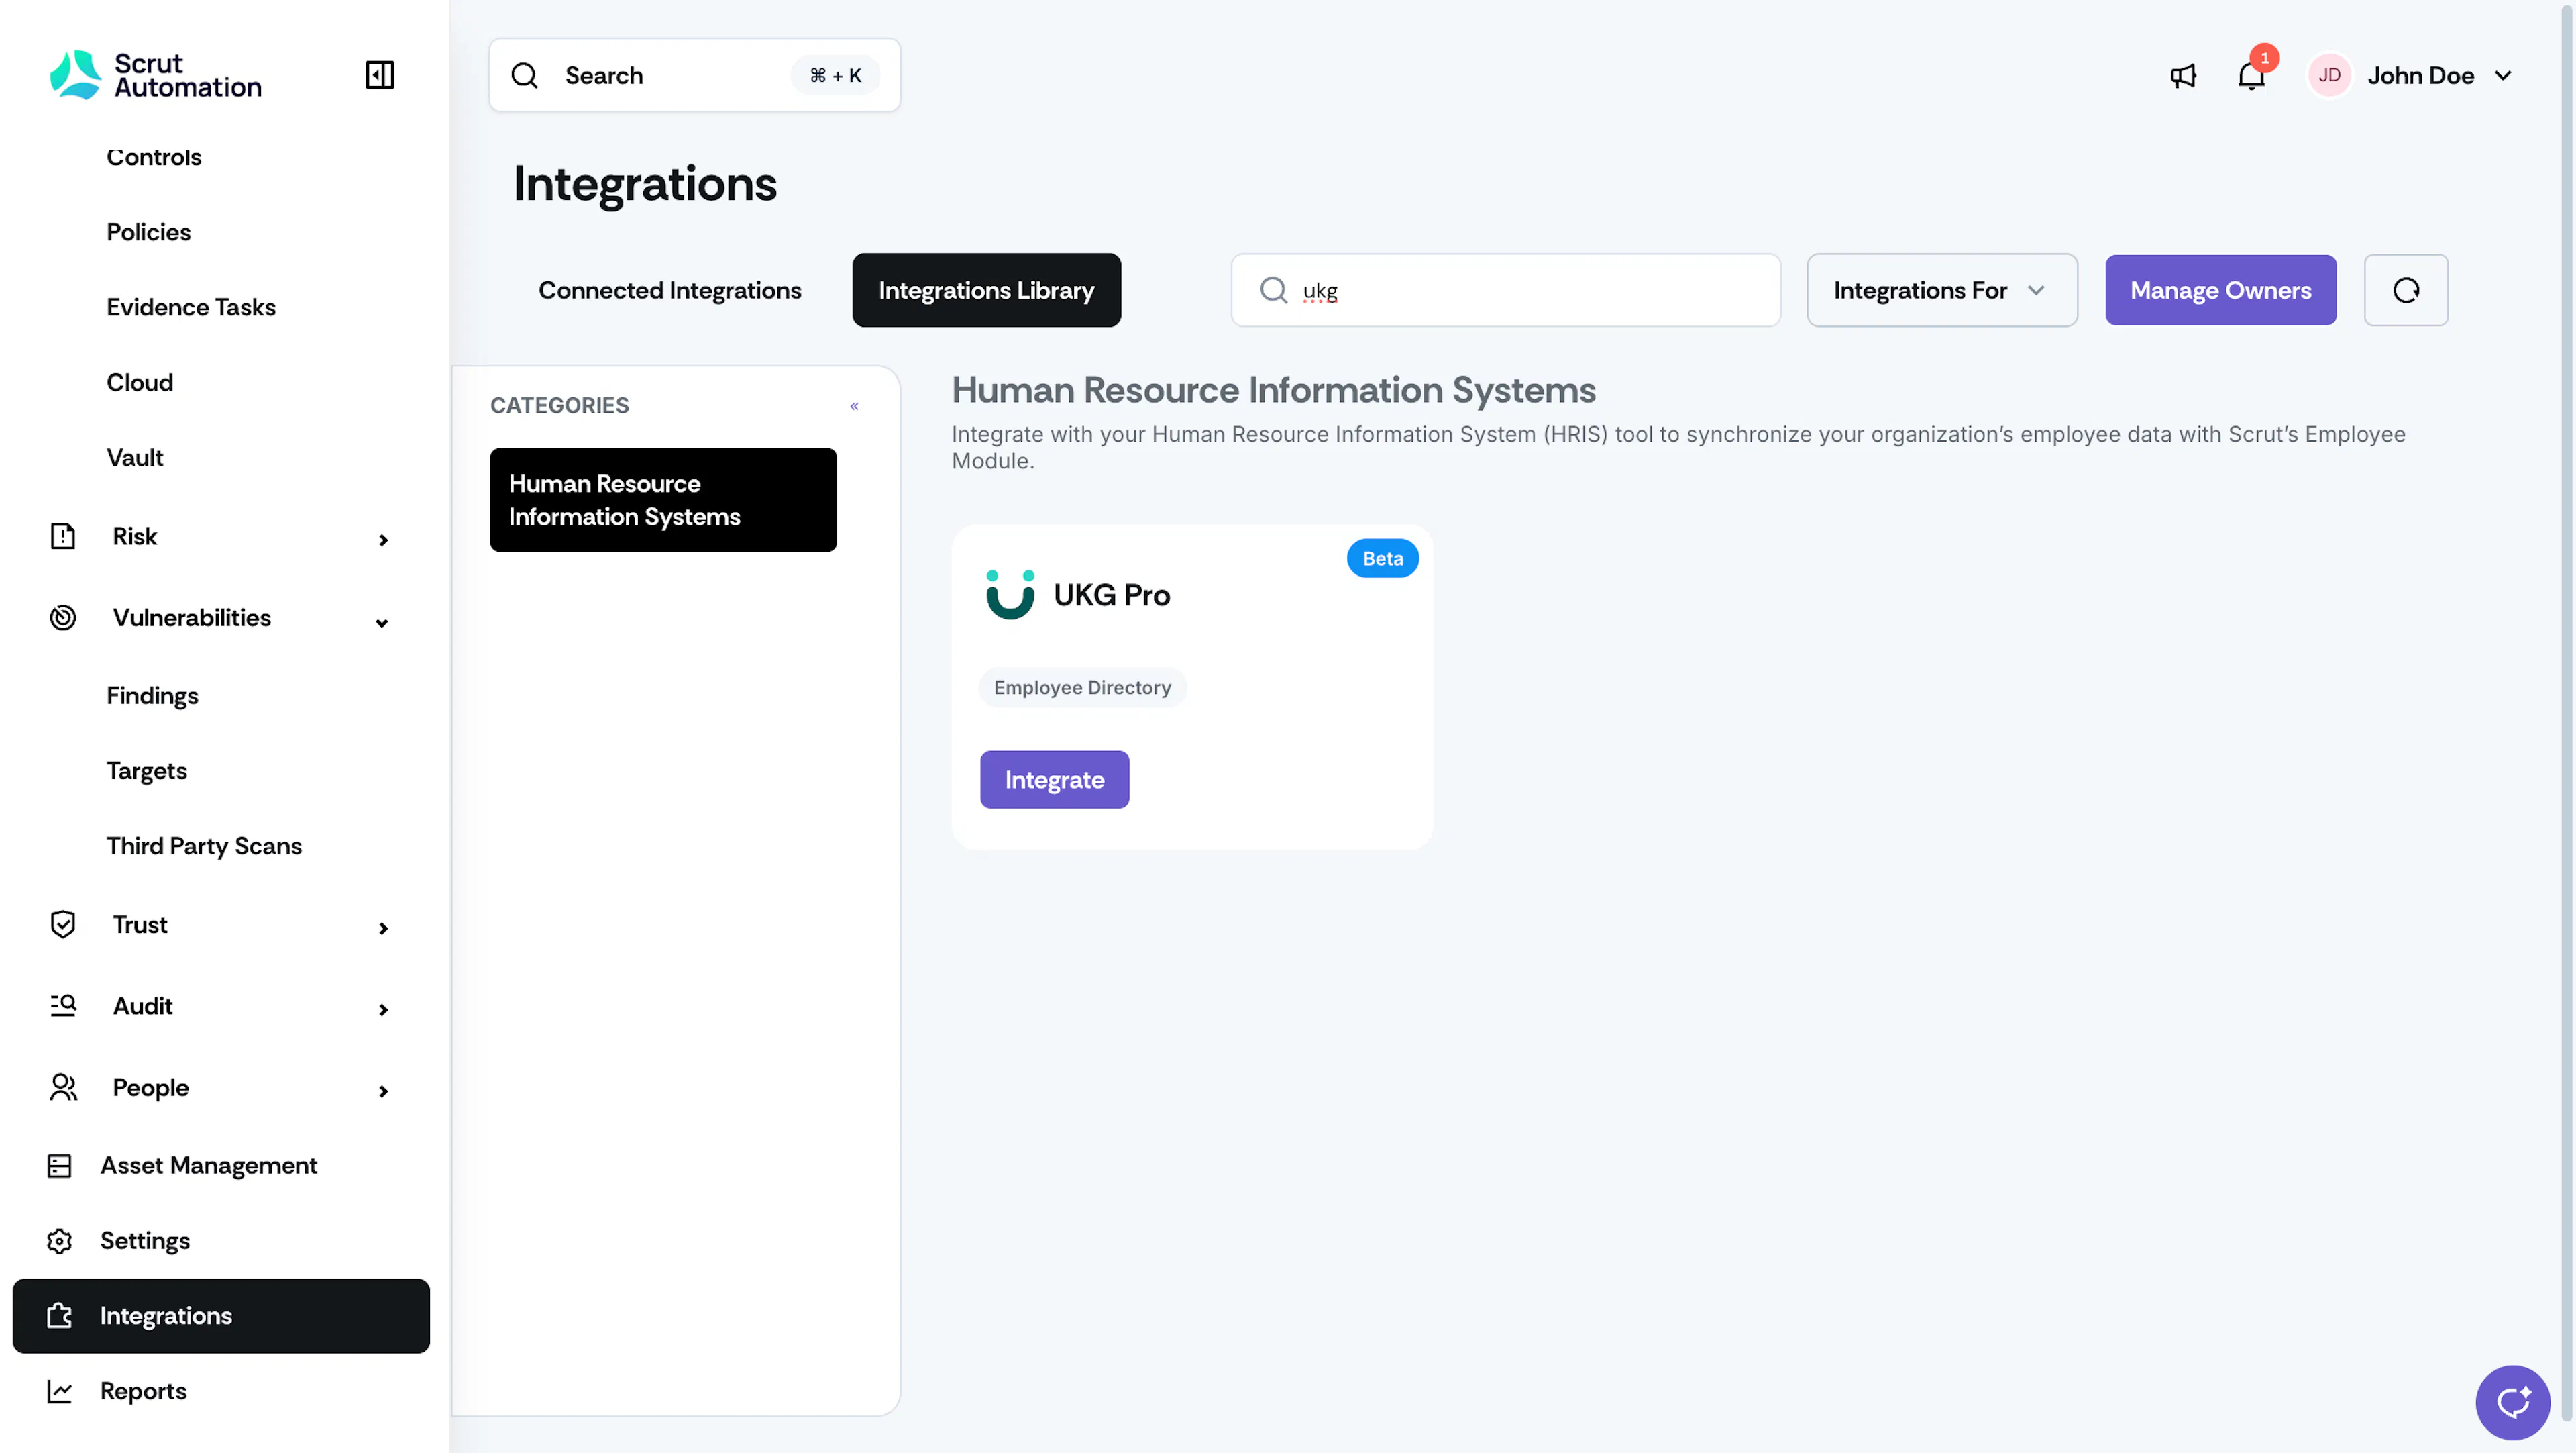Open the Integrations For dropdown
2576x1453 pixels.
coord(1941,290)
